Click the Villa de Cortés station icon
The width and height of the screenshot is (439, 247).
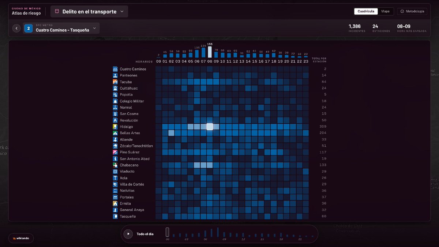pyautogui.click(x=115, y=184)
